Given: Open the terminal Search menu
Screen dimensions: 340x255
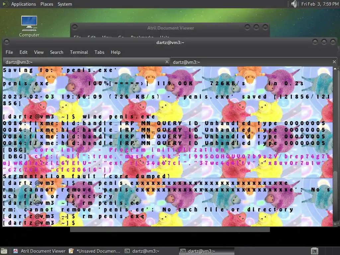Looking at the screenshot, I should [56, 52].
